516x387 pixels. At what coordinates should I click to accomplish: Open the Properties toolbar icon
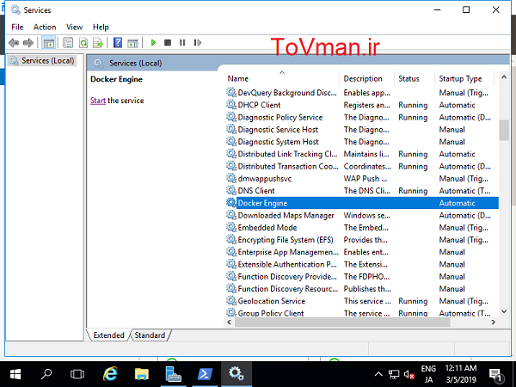click(x=68, y=43)
